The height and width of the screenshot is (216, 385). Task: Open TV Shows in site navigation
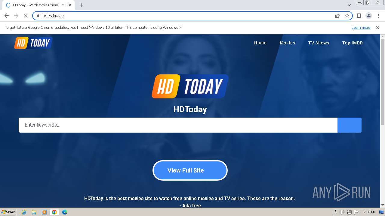pos(319,43)
